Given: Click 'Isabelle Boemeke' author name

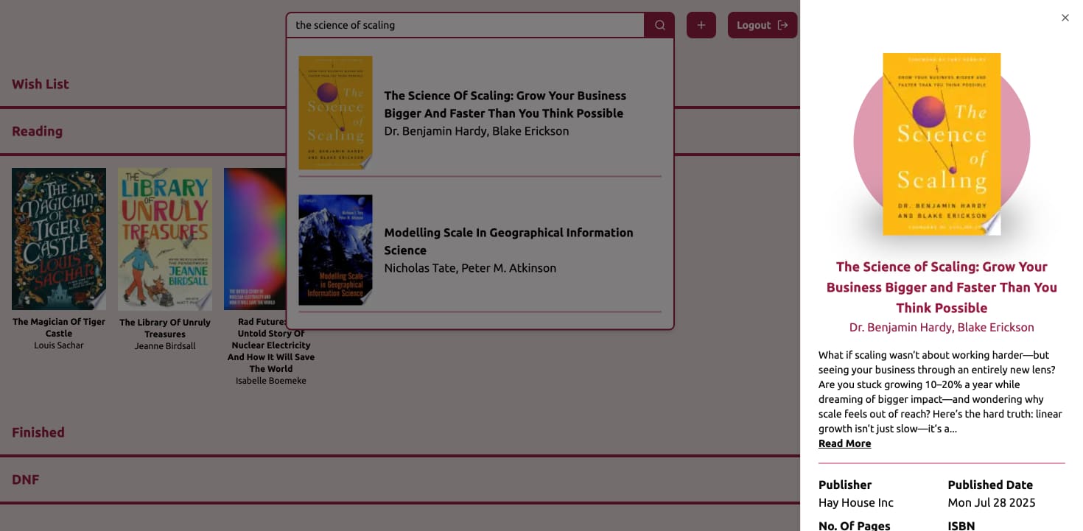Looking at the screenshot, I should (271, 381).
